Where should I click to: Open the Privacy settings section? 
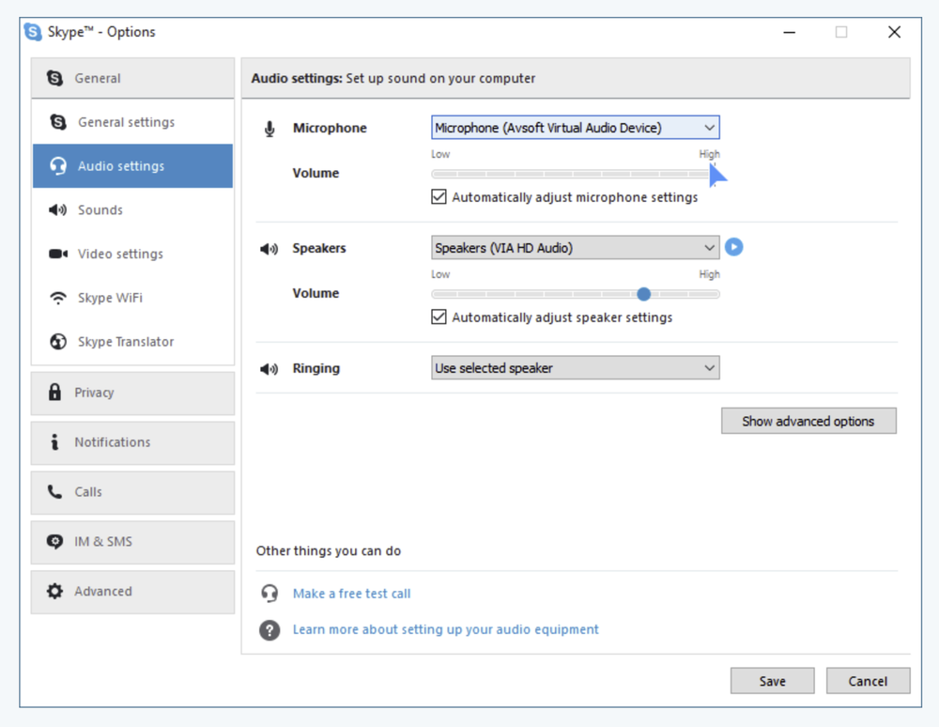click(x=95, y=393)
